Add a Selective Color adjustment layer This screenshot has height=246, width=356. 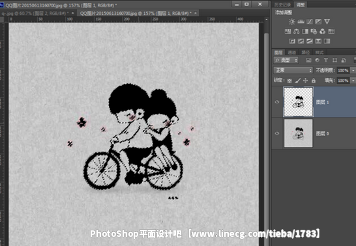[x=318, y=41]
